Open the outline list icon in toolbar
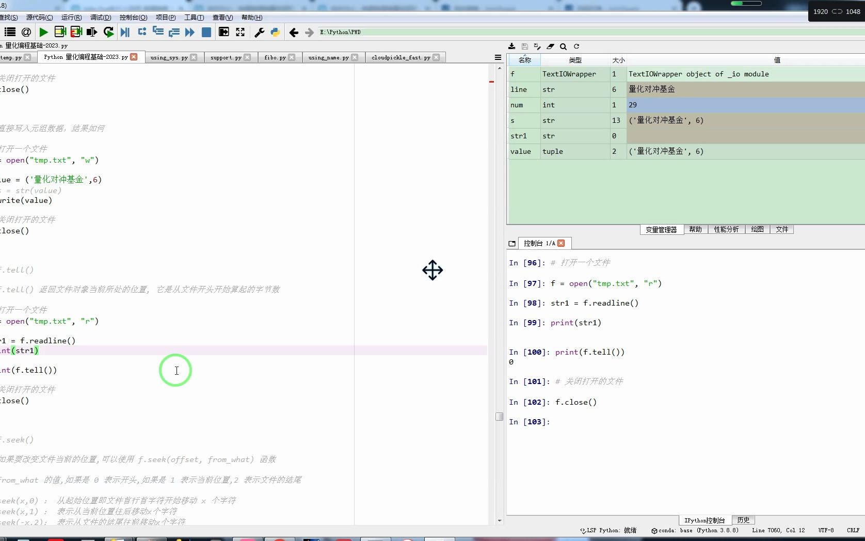The image size is (865, 541). tap(10, 32)
